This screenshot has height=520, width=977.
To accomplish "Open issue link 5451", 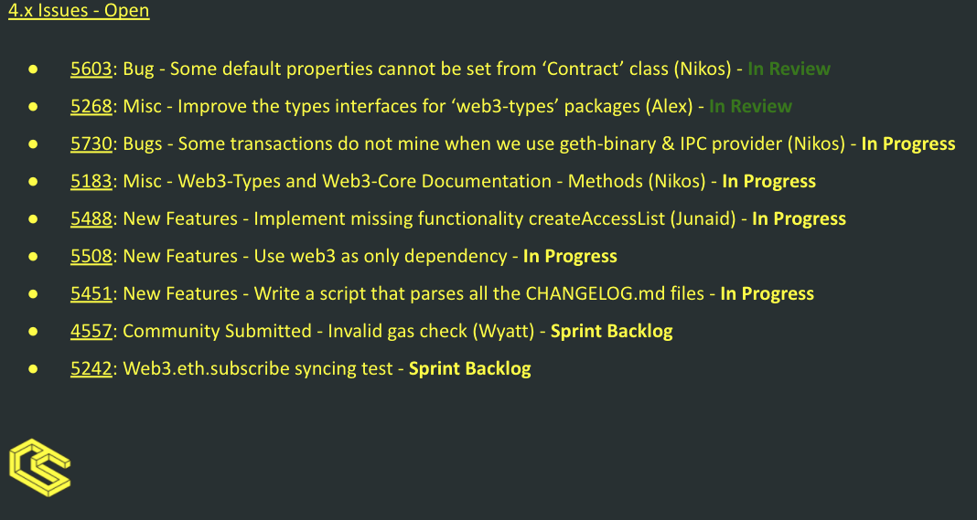I will tap(91, 293).
